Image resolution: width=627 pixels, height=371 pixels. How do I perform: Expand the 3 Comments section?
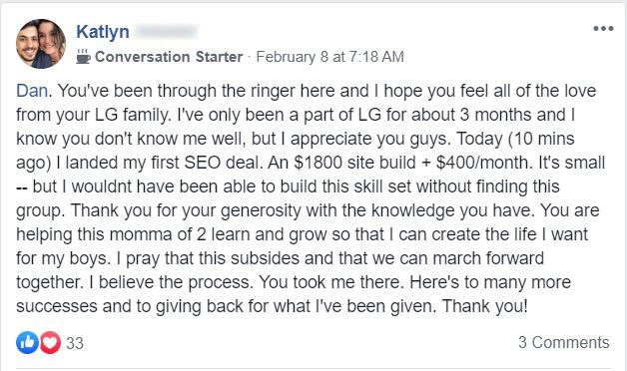point(564,343)
